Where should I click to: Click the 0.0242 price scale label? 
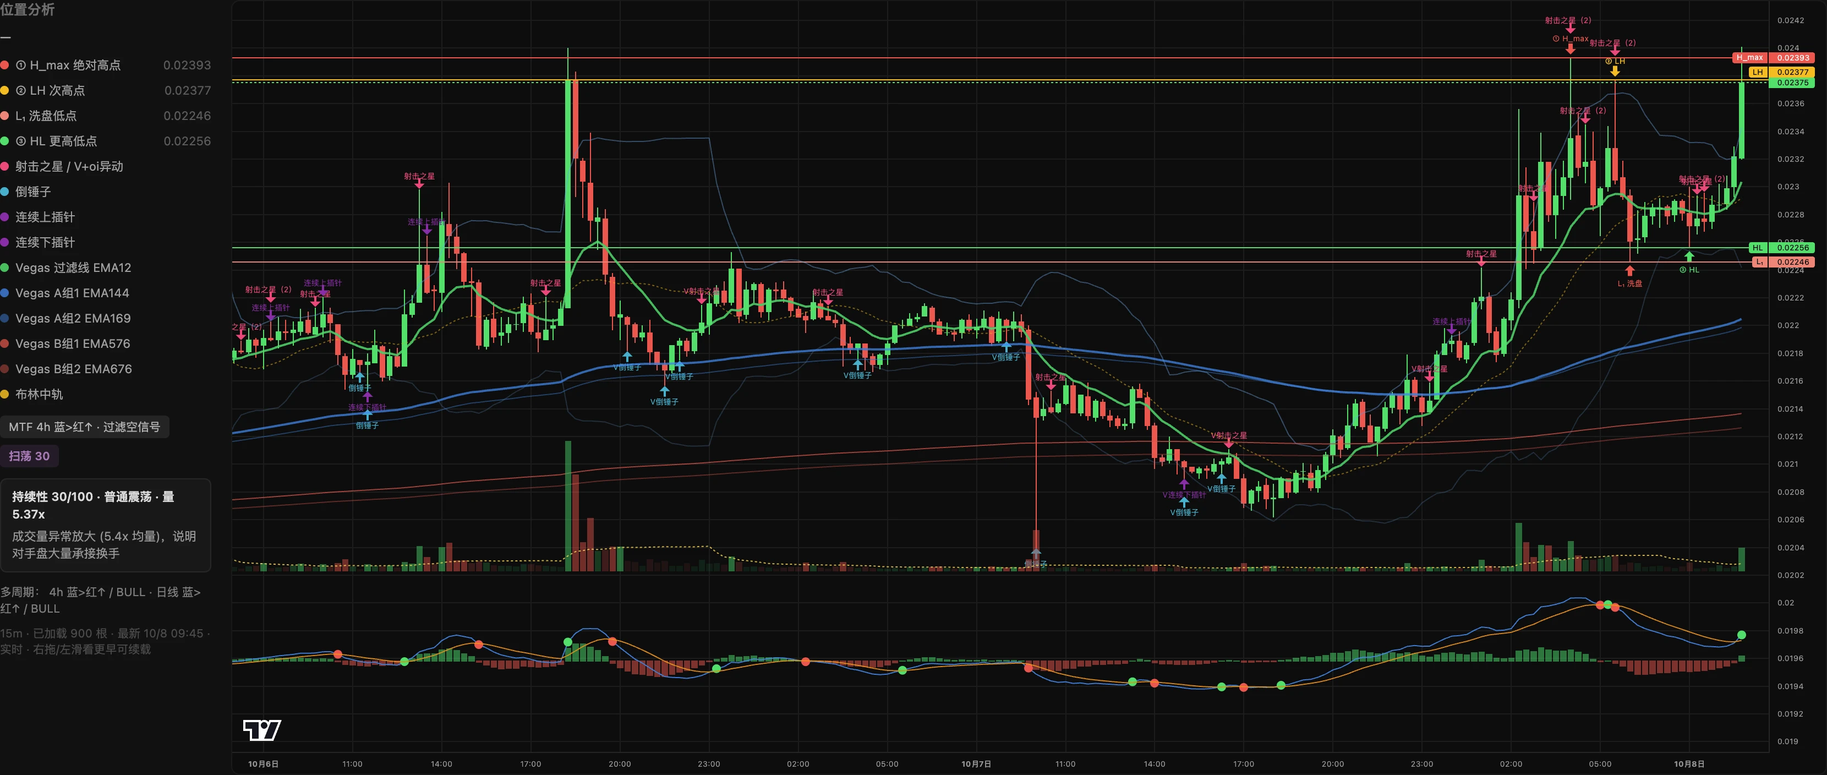click(1791, 20)
